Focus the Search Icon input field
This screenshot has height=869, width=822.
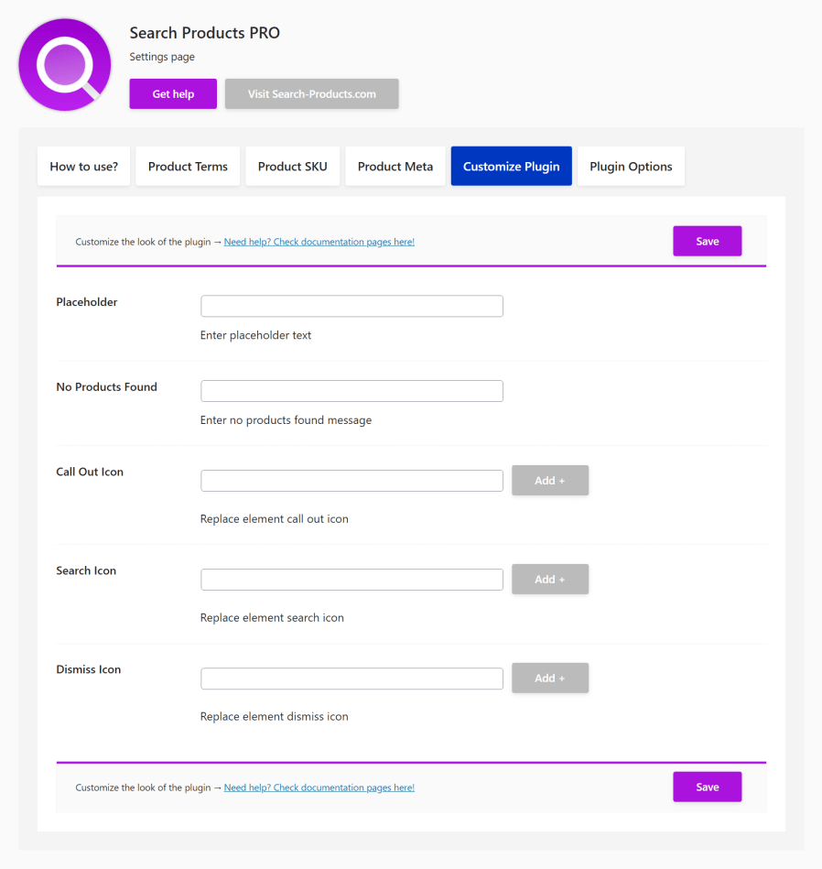352,580
